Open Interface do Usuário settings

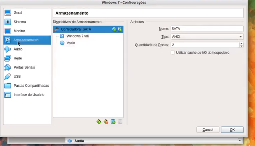point(27,95)
